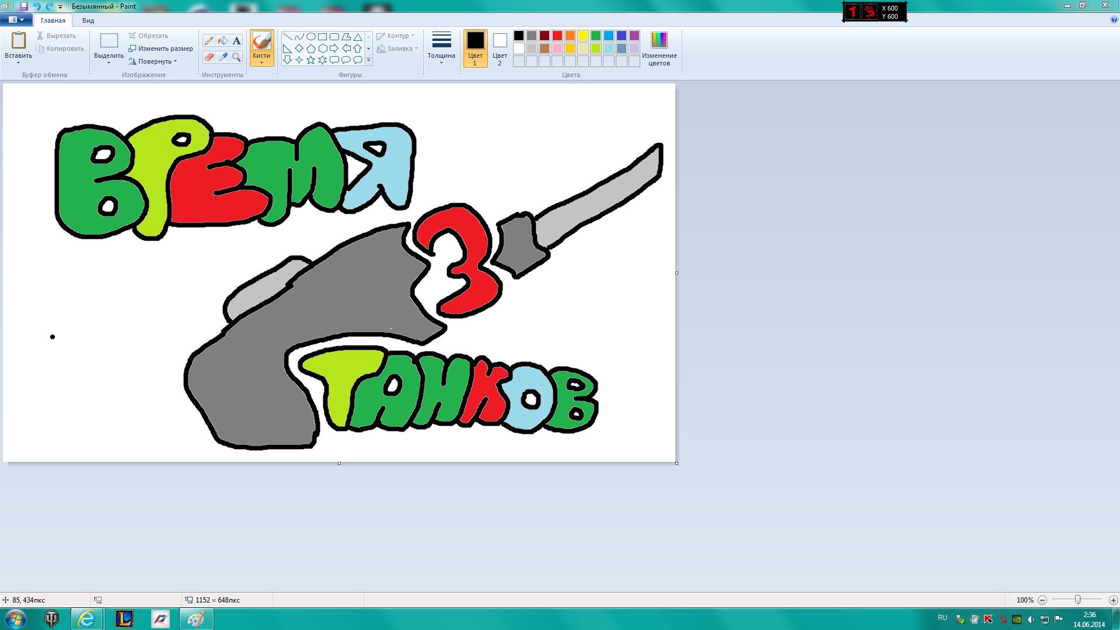This screenshot has width=1120, height=630.
Task: Select the Eraser tool
Action: (x=209, y=57)
